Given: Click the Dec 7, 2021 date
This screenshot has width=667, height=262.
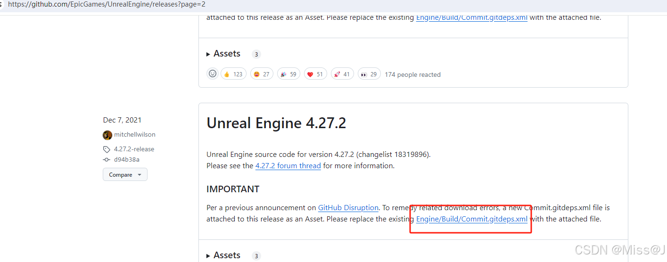Looking at the screenshot, I should tap(122, 120).
